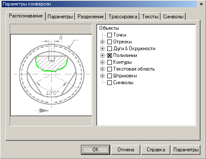
Task: Click the drawing preview thumbnail
Action: [51, 75]
